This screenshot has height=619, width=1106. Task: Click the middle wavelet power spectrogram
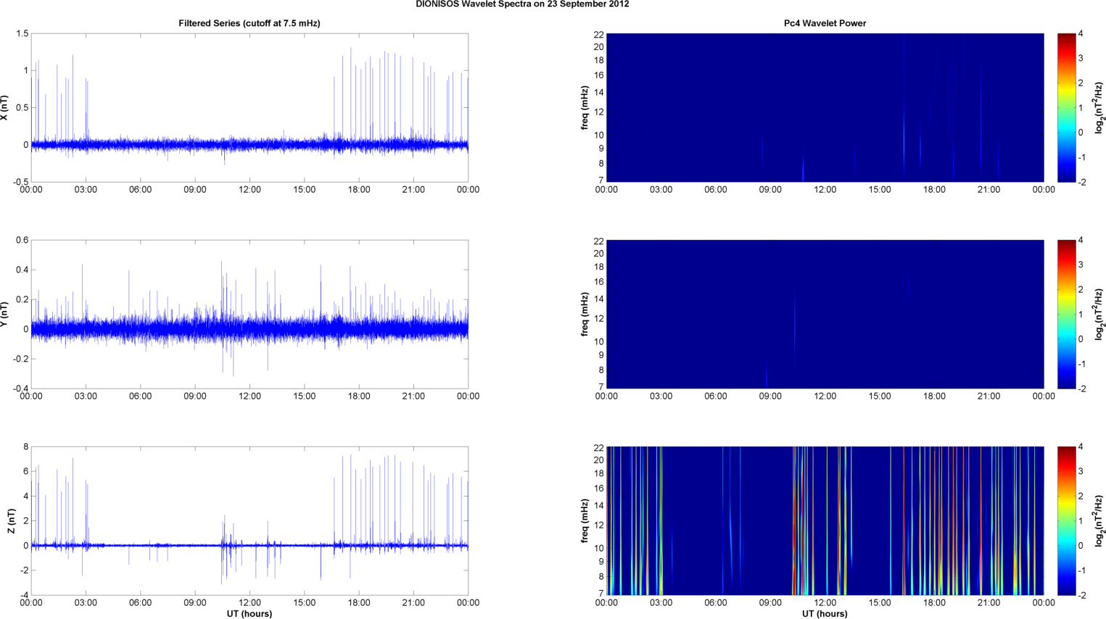click(x=825, y=314)
